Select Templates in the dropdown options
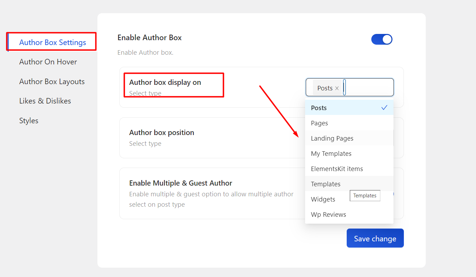The height and width of the screenshot is (277, 476). click(326, 184)
